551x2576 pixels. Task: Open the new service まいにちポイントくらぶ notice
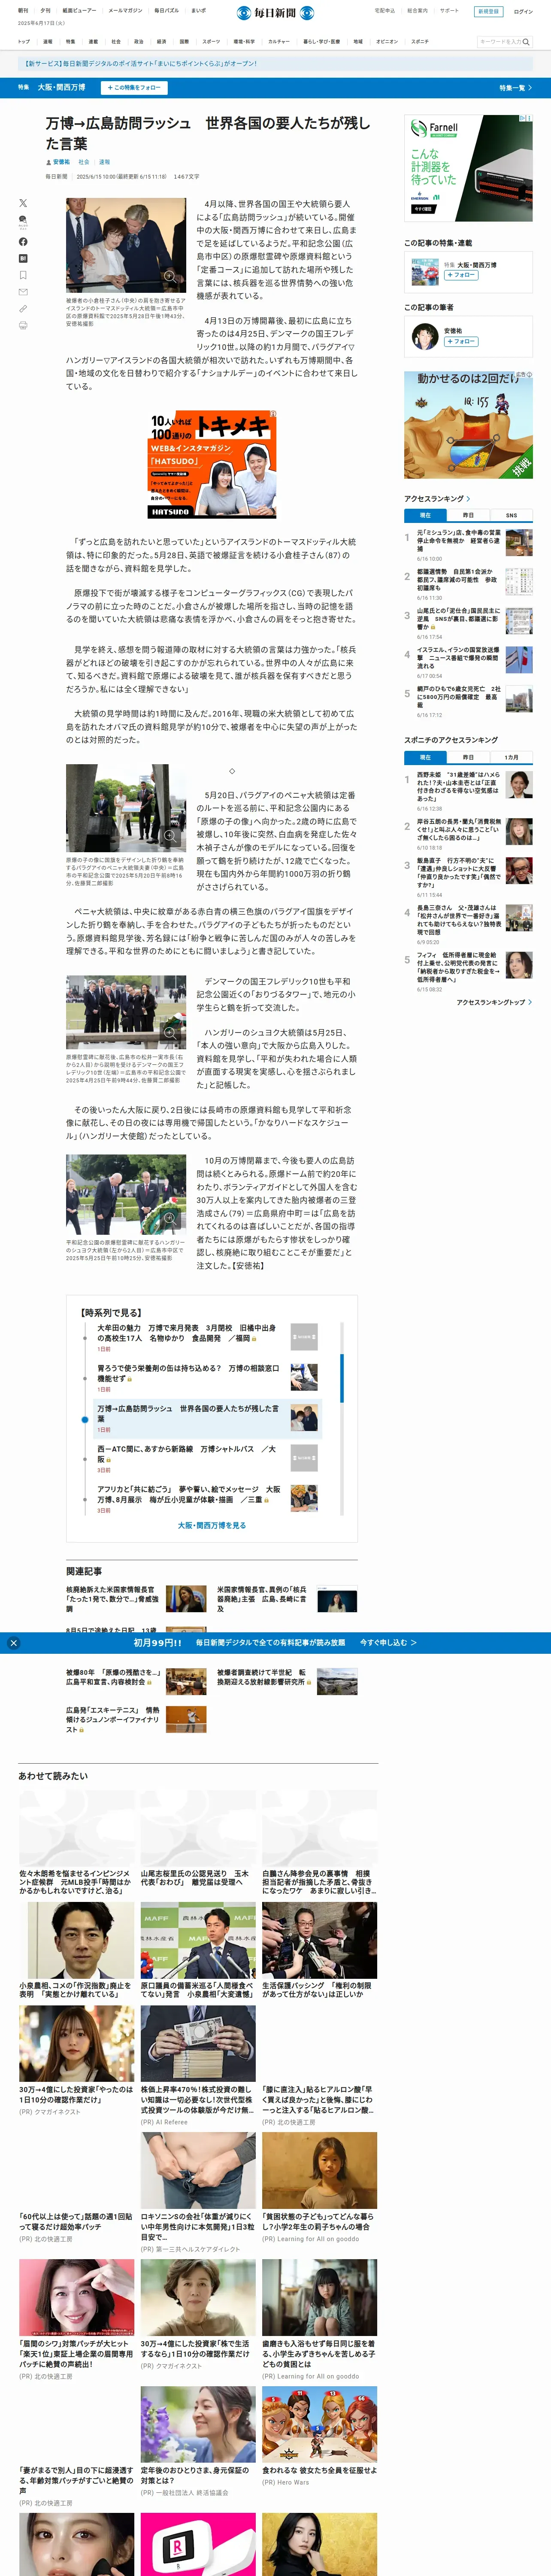coord(142,63)
